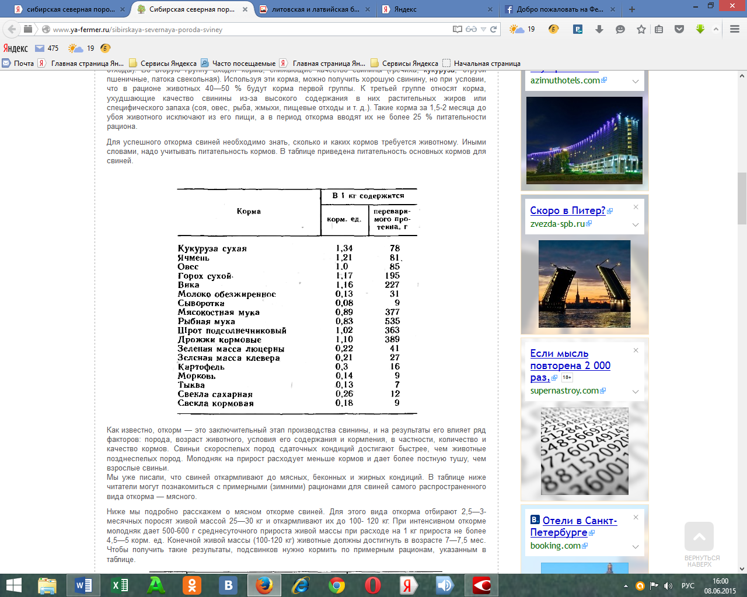Bookmark this page with the star icon
This screenshot has width=747, height=597.
coord(641,29)
